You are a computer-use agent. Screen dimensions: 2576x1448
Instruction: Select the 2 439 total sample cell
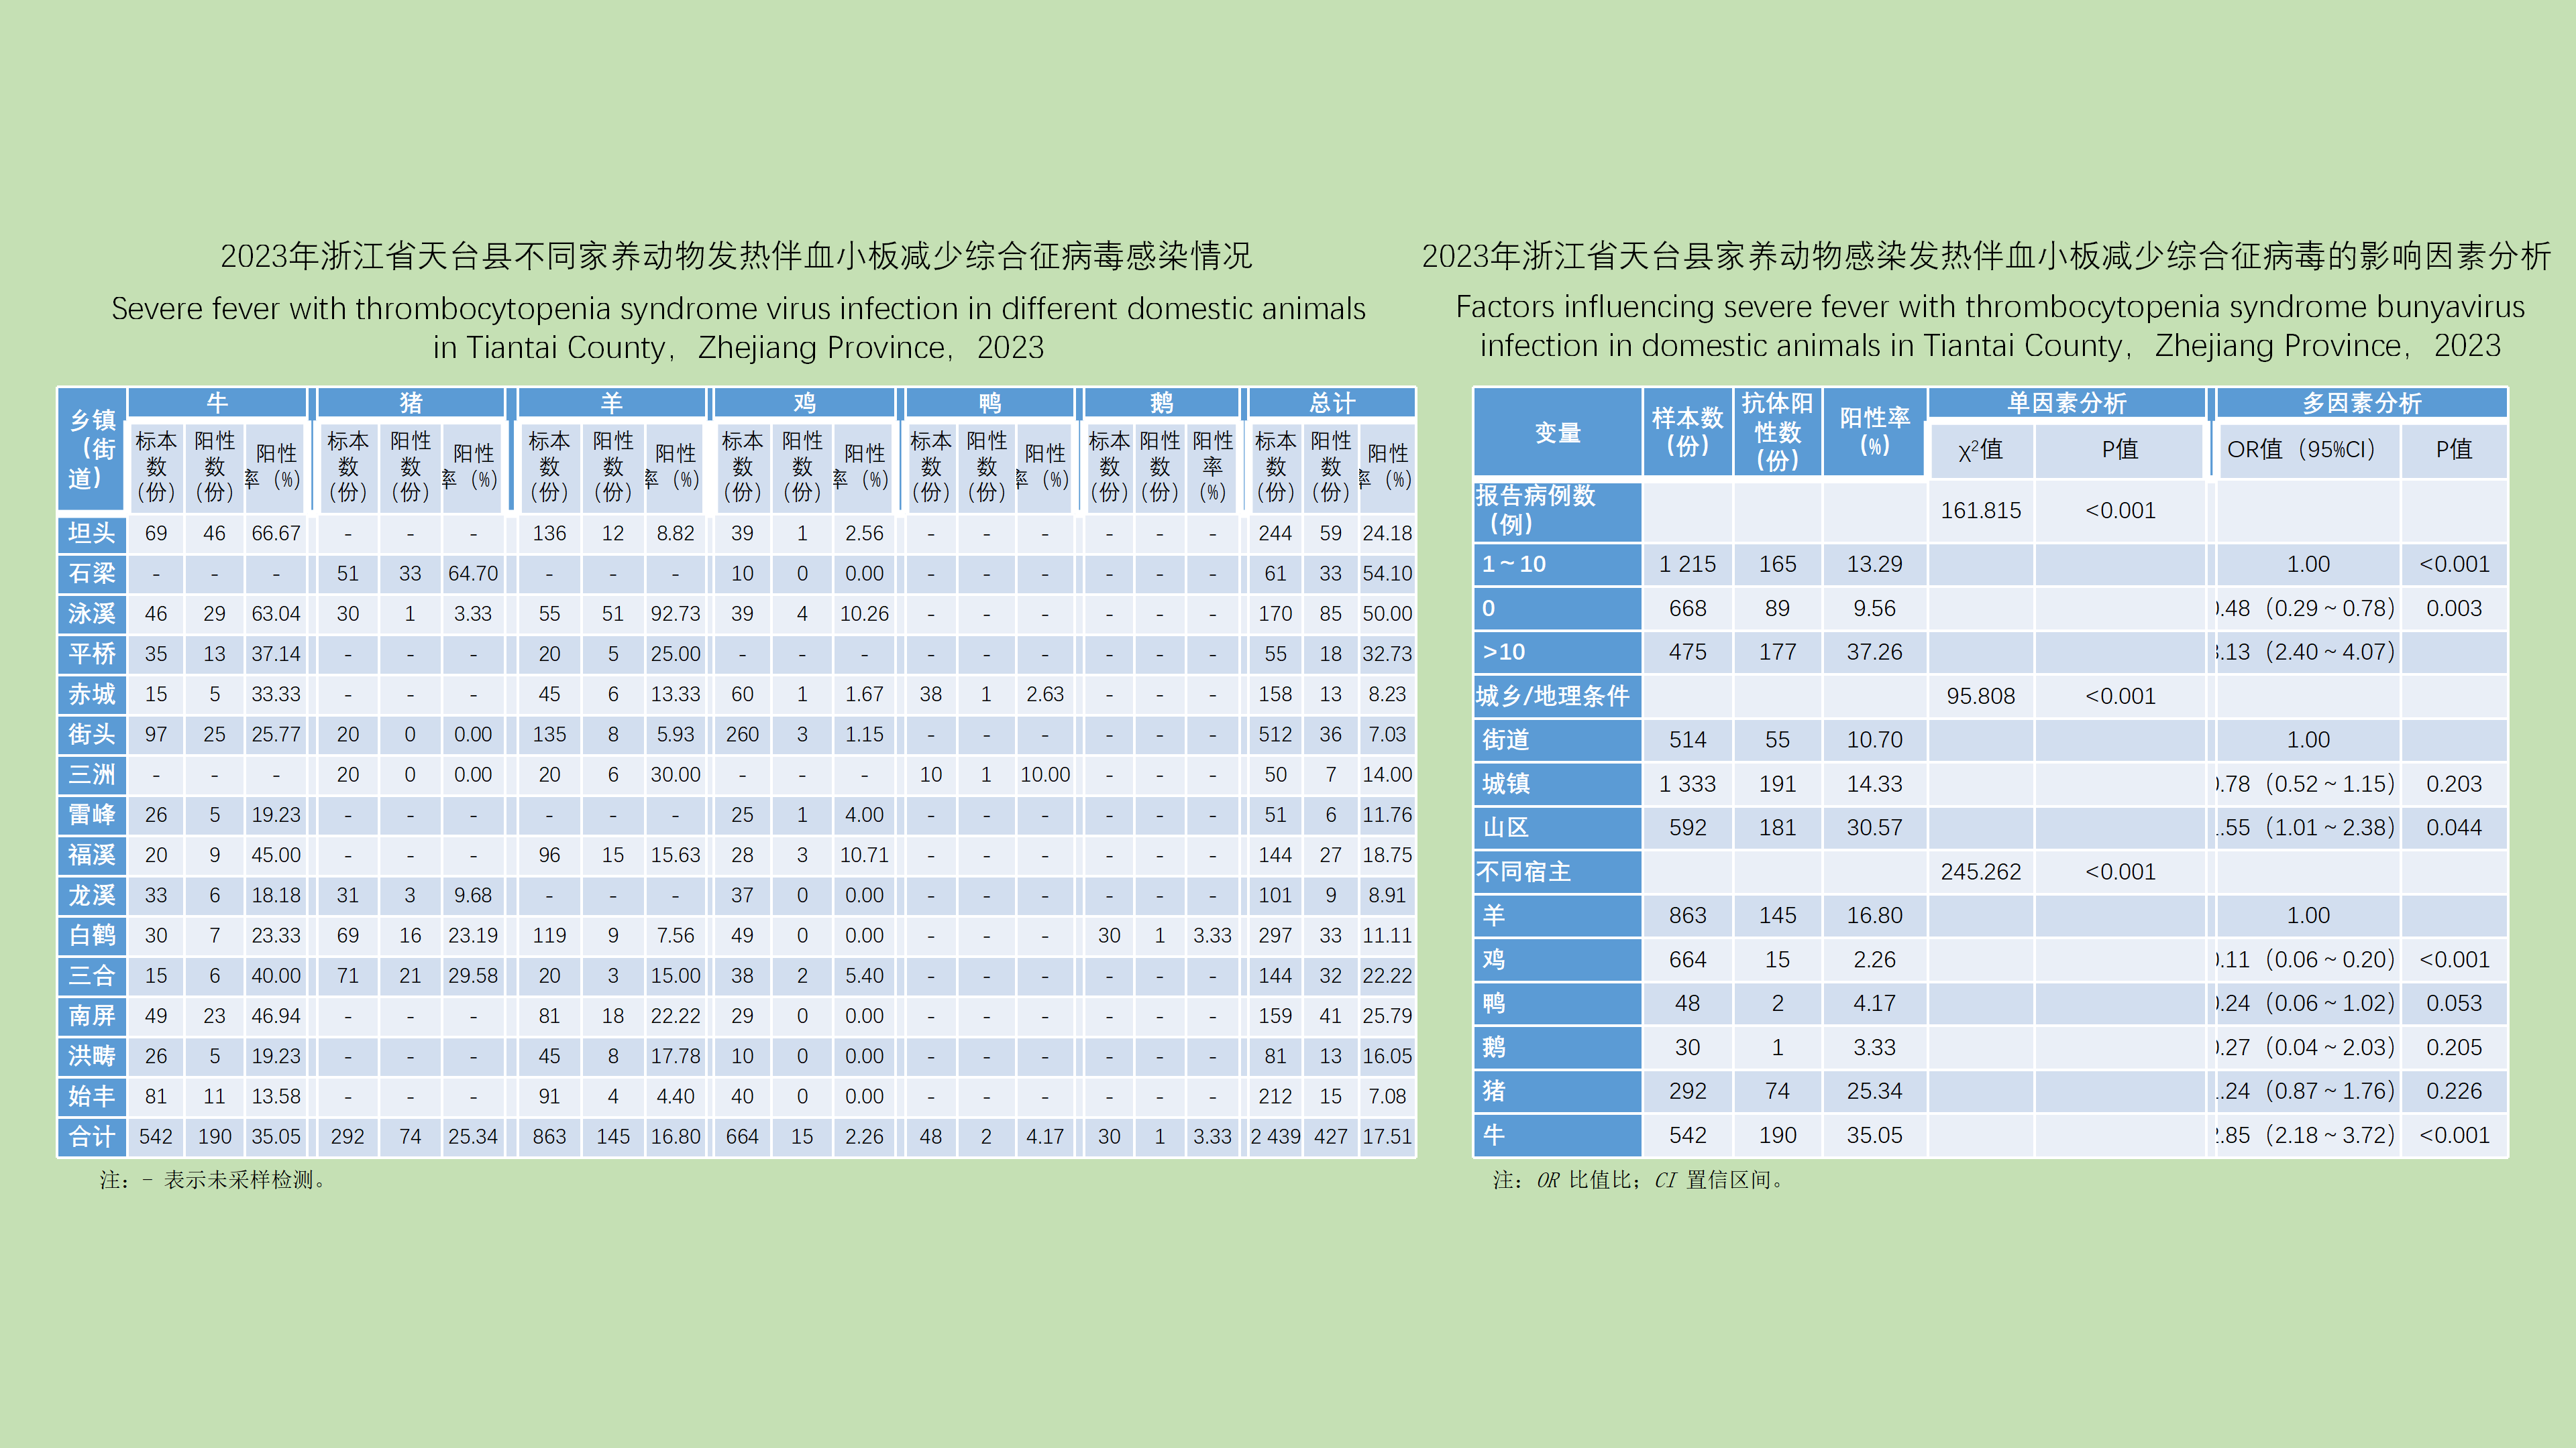(1275, 1136)
